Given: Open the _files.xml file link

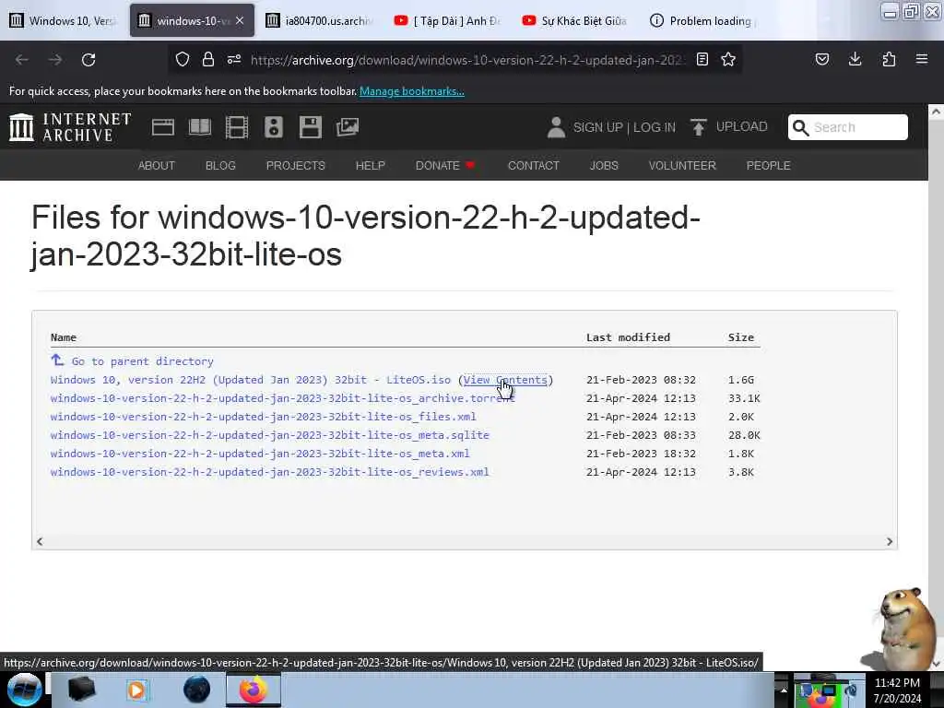Looking at the screenshot, I should (263, 417).
